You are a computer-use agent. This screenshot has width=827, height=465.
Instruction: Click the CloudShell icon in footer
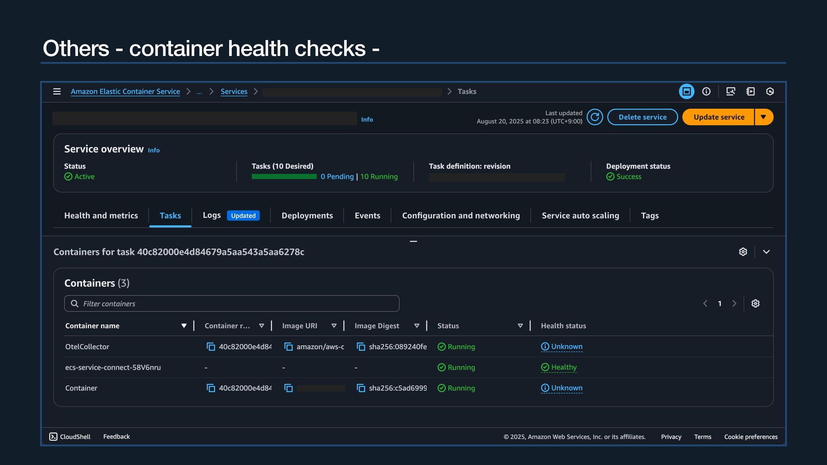tap(53, 437)
